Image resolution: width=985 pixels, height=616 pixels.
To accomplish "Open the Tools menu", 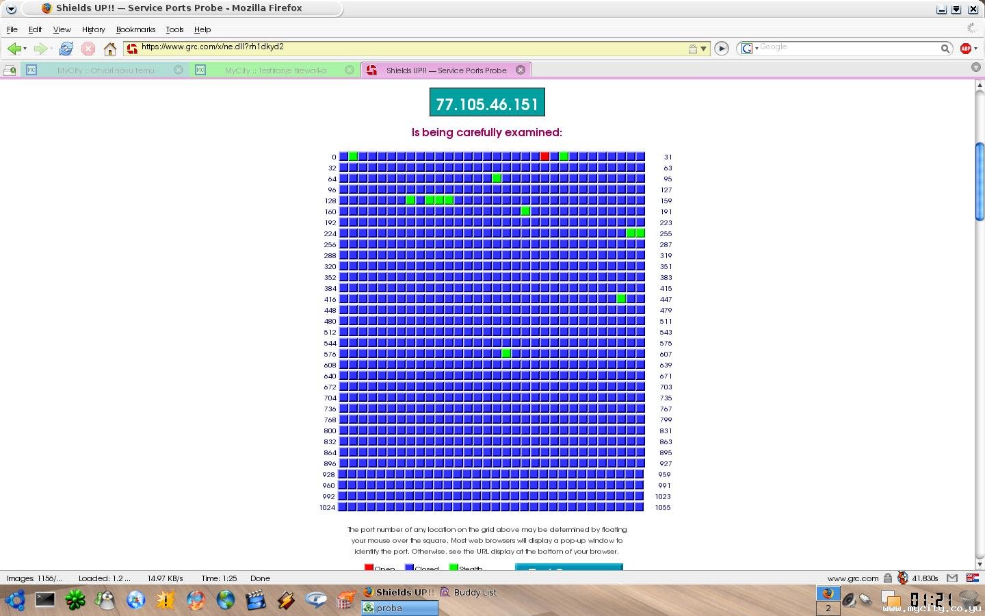I will 174,29.
